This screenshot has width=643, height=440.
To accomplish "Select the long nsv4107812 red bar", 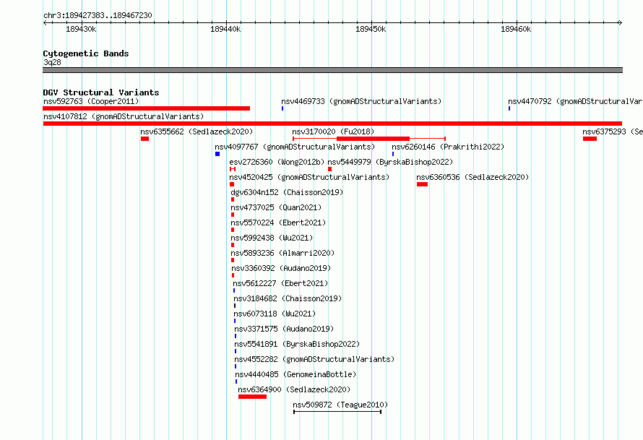I will click(x=332, y=124).
